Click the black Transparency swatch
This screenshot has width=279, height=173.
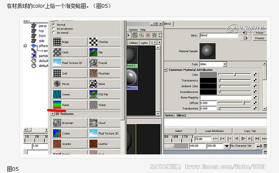[x=208, y=81]
